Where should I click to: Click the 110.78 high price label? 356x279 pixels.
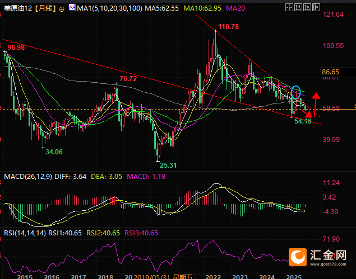point(229,27)
